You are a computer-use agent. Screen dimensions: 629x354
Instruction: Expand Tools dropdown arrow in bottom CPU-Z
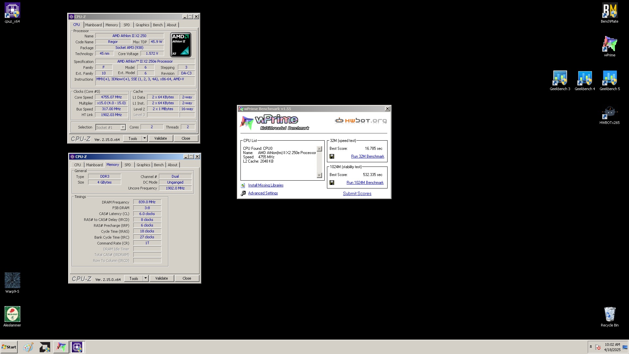click(145, 279)
